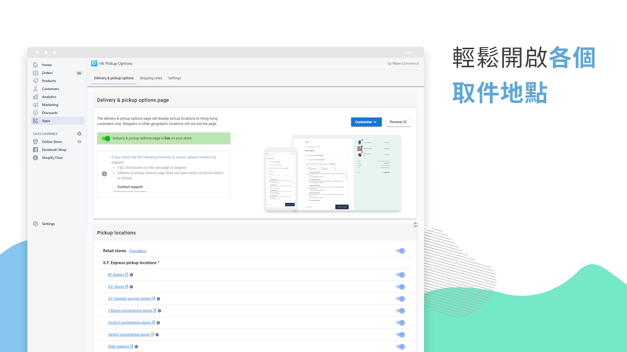
Task: Open Circle K convenience stores link
Action: click(x=132, y=323)
